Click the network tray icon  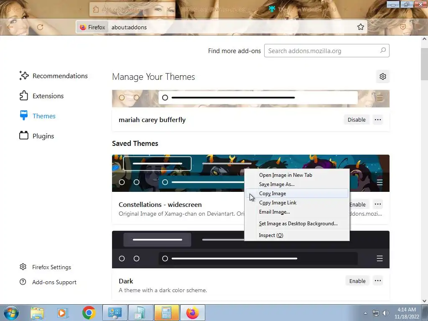coord(376,313)
